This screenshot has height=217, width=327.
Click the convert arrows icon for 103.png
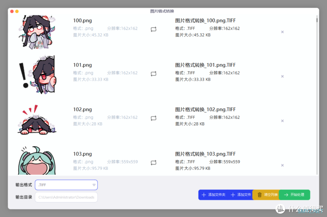tap(154, 163)
